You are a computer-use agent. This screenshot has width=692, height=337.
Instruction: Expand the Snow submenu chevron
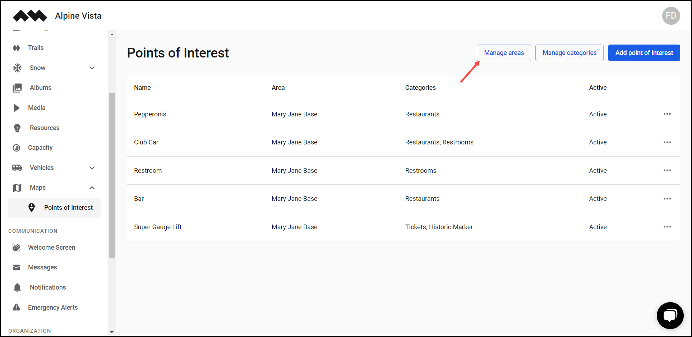92,68
